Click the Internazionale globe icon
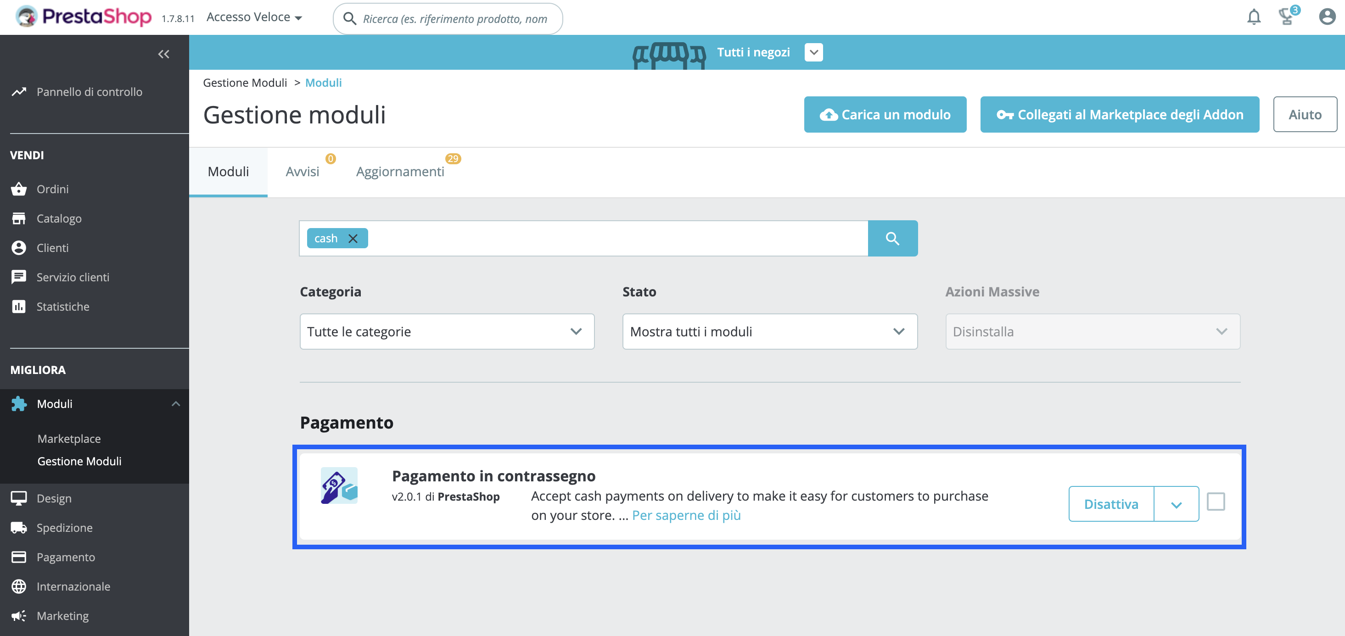The height and width of the screenshot is (636, 1345). pos(19,586)
